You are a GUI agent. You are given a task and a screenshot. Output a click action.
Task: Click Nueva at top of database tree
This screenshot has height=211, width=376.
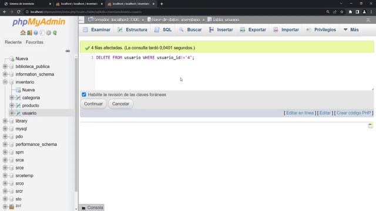[22, 59]
